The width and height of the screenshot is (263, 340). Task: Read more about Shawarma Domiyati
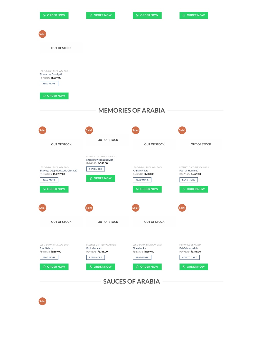point(49,84)
